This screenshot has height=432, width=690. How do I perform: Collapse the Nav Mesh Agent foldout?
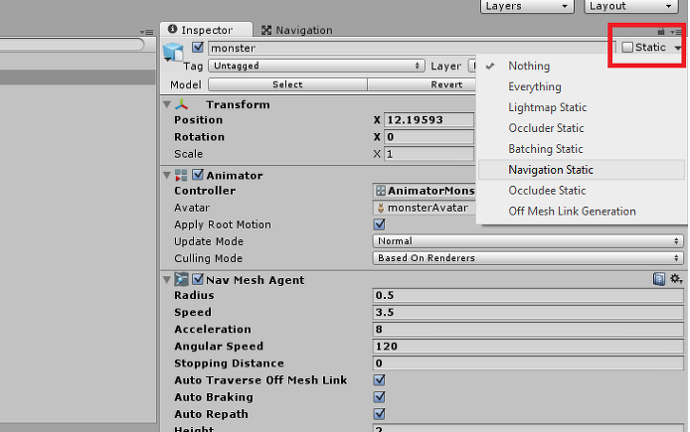[167, 279]
